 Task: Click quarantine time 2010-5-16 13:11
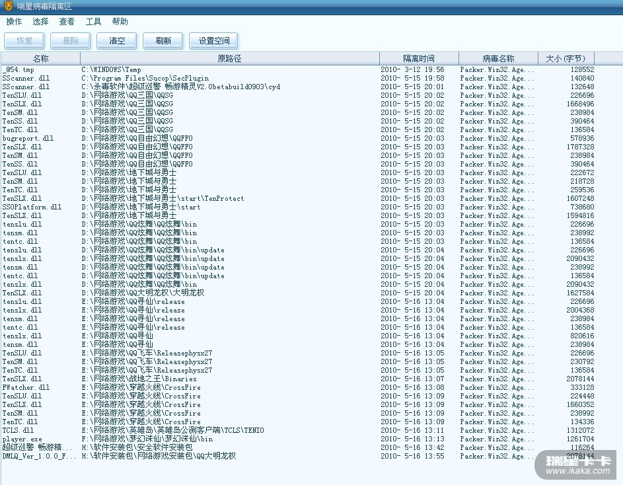412,430
